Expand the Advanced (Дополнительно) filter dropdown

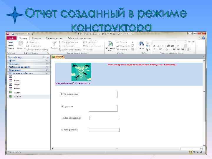point(93,46)
